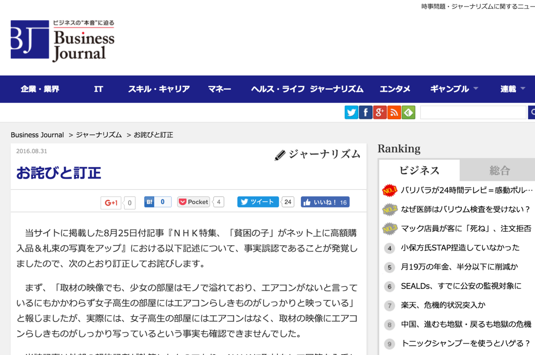Image resolution: width=535 pixels, height=355 pixels.
Task: Open the スキル・キャリア menu item
Action: coord(159,89)
